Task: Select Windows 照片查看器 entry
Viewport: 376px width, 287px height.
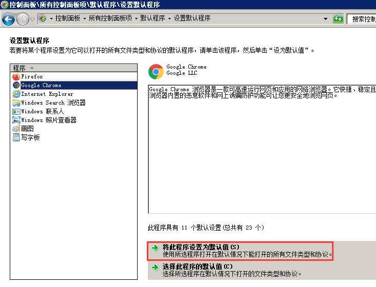Action: tap(49, 120)
